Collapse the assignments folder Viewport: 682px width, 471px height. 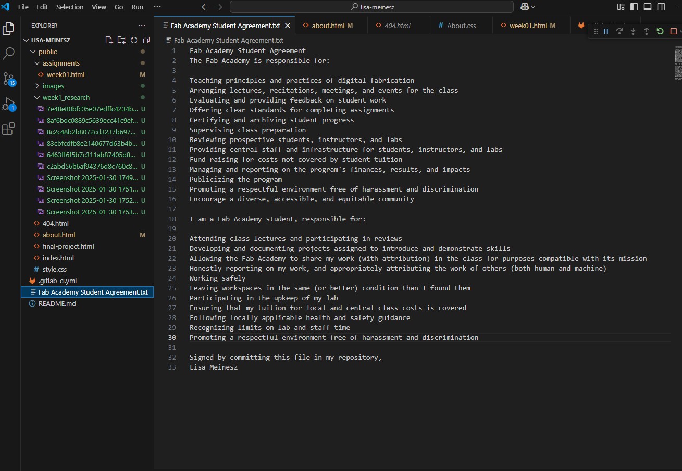[37, 63]
